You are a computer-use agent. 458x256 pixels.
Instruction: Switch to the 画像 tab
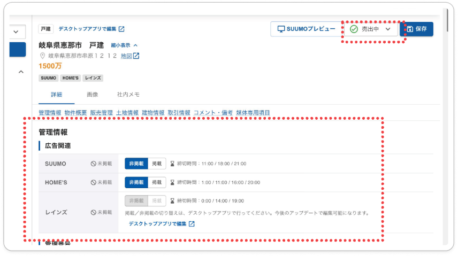(x=93, y=94)
